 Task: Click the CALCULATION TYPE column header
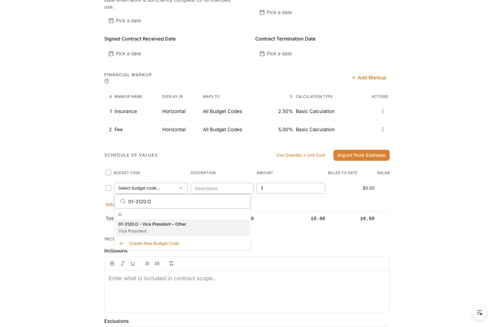point(314,97)
